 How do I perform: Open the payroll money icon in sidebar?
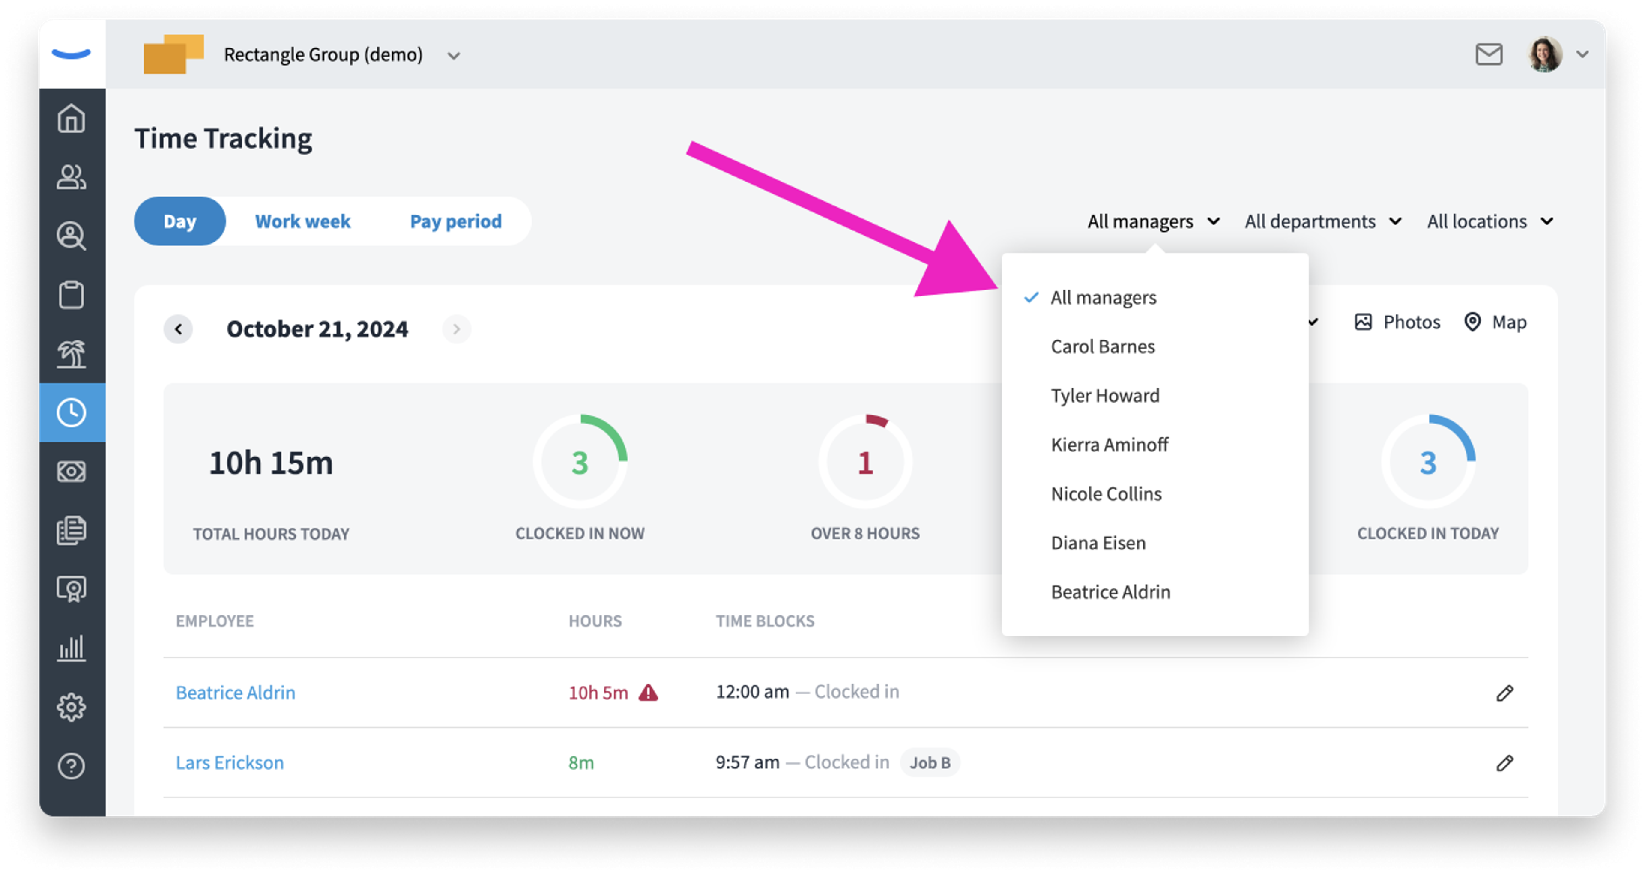(x=72, y=471)
